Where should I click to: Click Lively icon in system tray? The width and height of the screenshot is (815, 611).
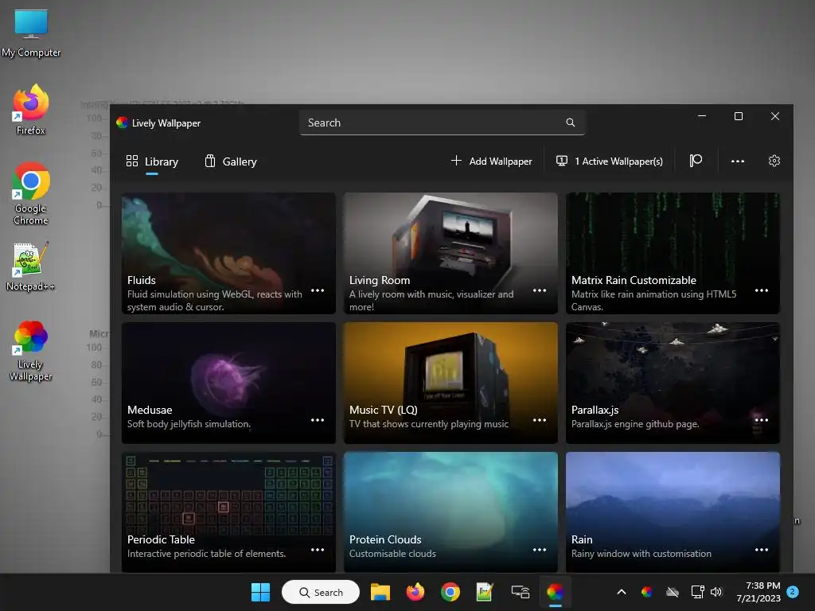point(646,592)
